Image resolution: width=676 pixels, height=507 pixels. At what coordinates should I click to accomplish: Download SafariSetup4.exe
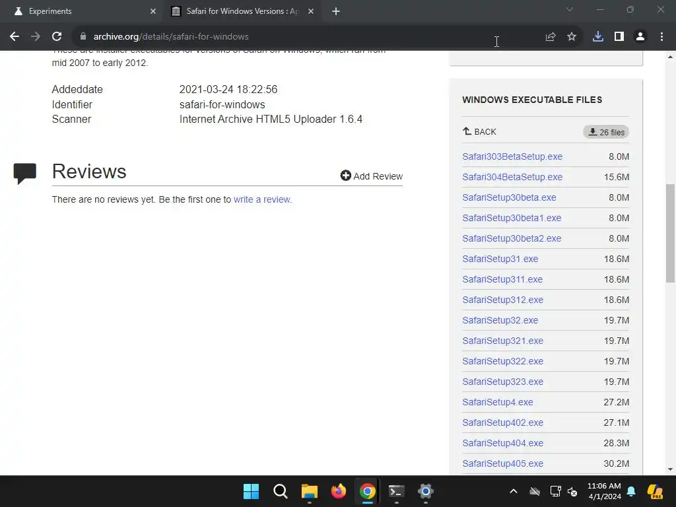click(498, 402)
